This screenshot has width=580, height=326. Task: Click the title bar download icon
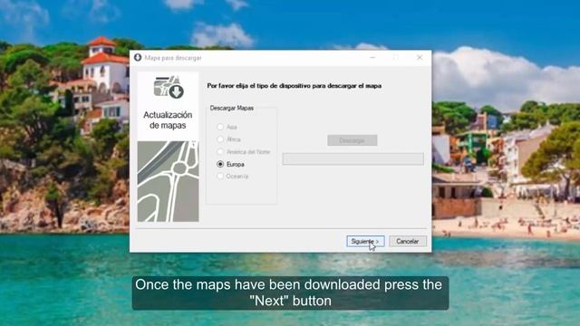click(138, 57)
